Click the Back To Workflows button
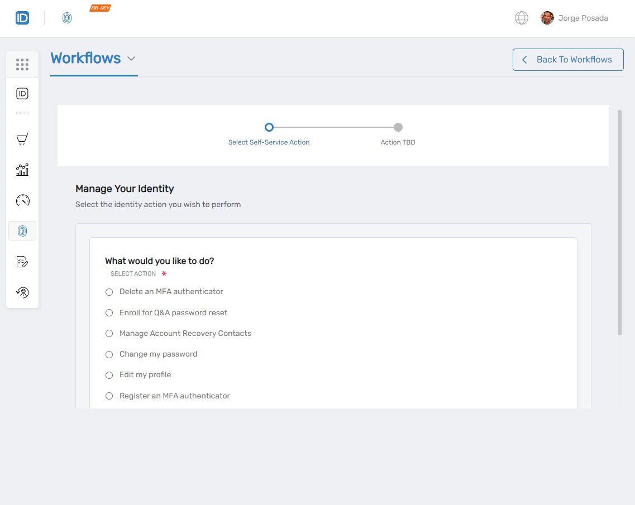Image resolution: width=635 pixels, height=505 pixels. pyautogui.click(x=567, y=59)
